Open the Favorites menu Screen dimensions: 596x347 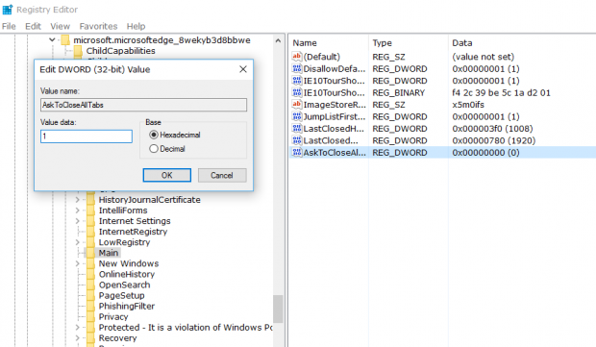point(98,26)
